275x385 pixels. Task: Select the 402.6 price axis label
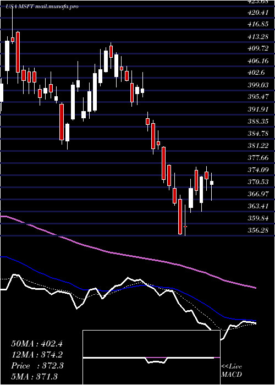pyautogui.click(x=256, y=73)
